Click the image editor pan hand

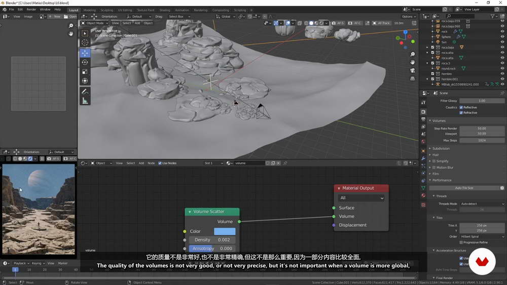click(71, 33)
